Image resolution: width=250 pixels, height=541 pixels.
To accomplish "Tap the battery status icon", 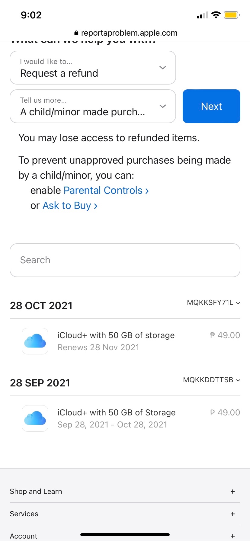I will coord(232,15).
